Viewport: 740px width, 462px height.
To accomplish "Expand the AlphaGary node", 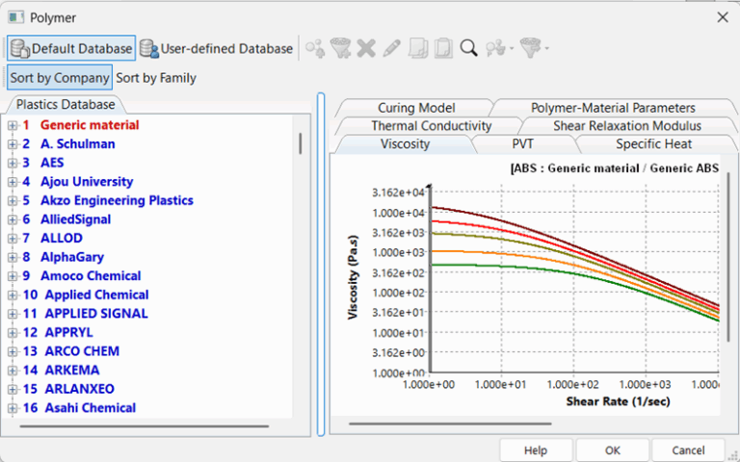I will pos(13,257).
